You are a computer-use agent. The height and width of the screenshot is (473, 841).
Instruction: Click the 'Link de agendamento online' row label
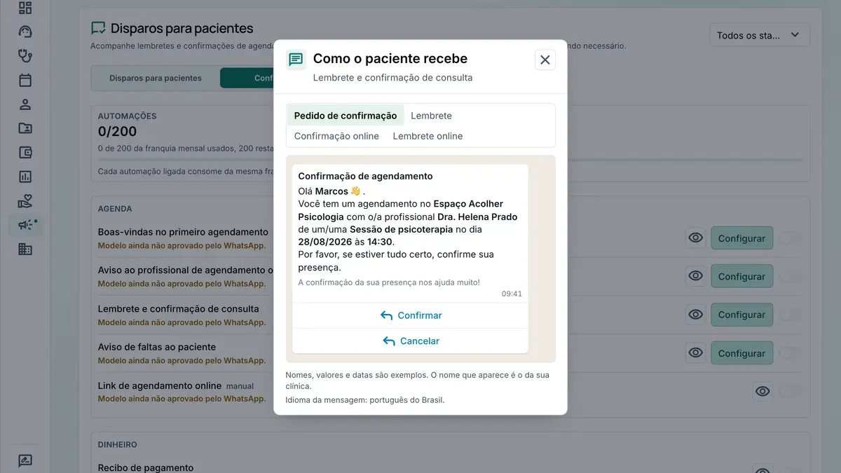pyautogui.click(x=159, y=385)
